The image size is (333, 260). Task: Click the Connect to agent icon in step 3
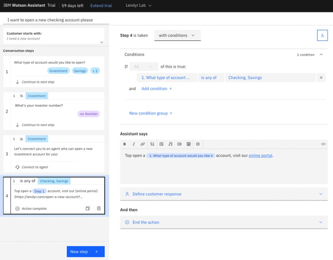pos(18,167)
